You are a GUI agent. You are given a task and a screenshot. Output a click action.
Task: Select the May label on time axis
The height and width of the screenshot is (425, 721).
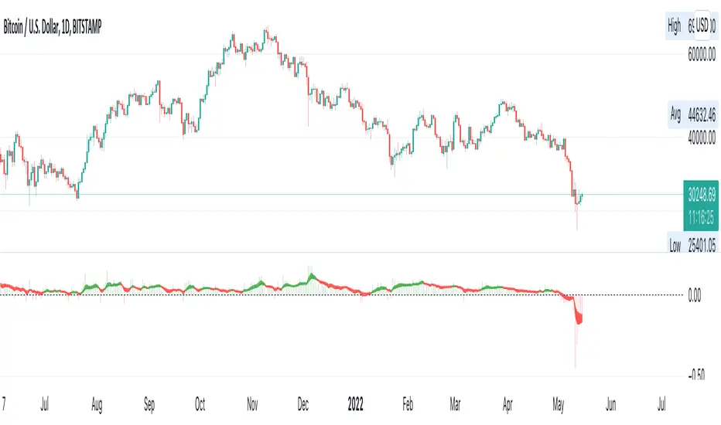click(x=559, y=403)
